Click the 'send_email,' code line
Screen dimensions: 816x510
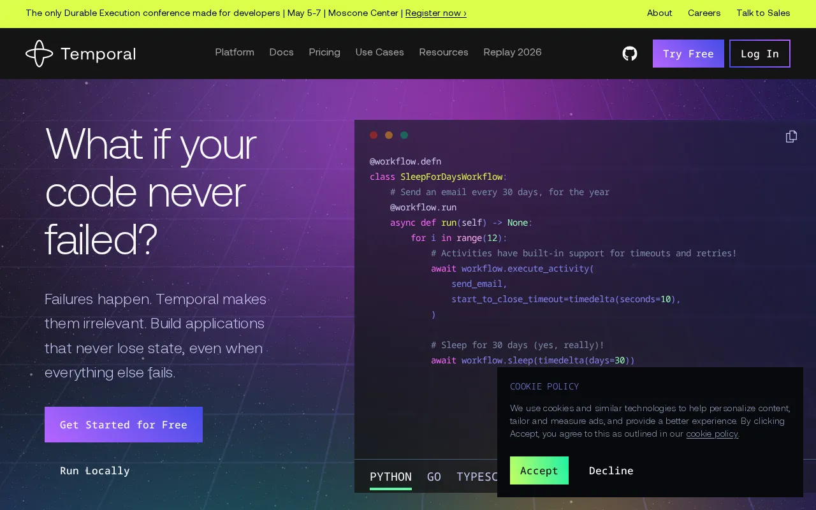point(479,284)
